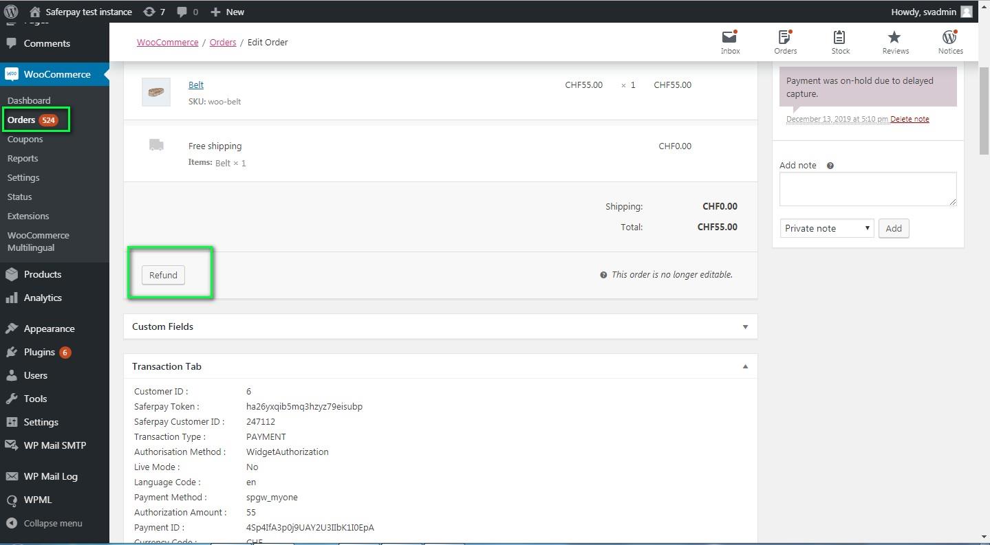
Task: Open the updates icon showing 7
Action: pos(154,12)
